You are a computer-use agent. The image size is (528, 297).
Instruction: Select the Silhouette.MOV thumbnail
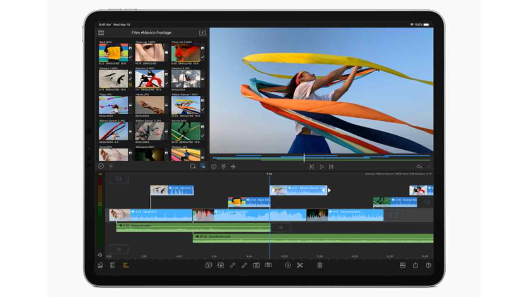(x=150, y=155)
